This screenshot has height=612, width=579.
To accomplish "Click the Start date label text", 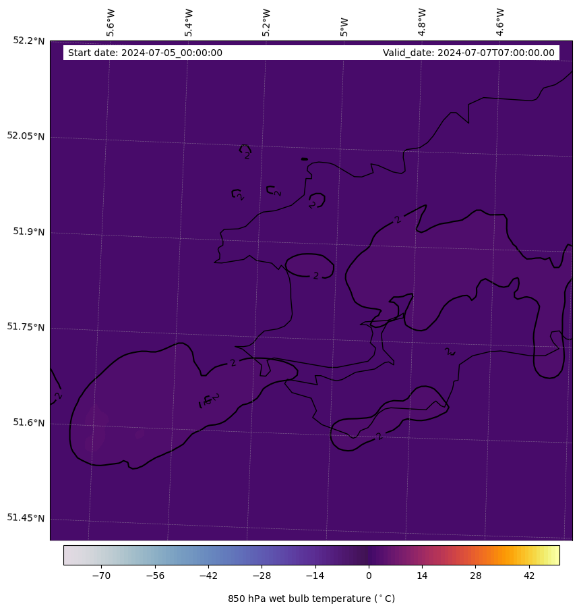I will [x=145, y=53].
